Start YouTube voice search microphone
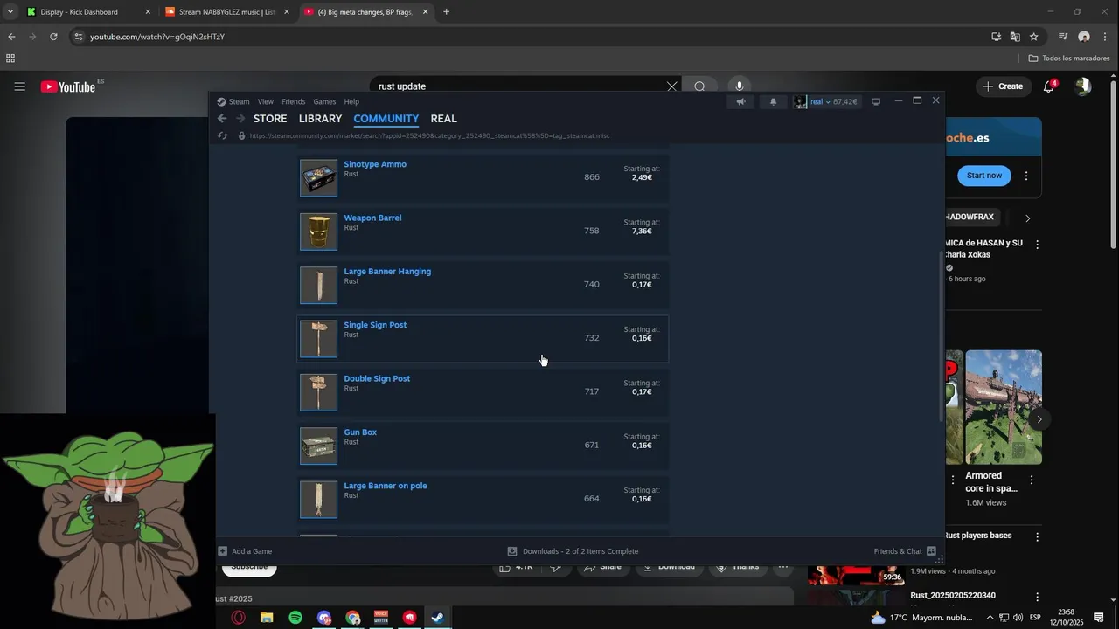This screenshot has height=629, width=1119. coord(740,86)
